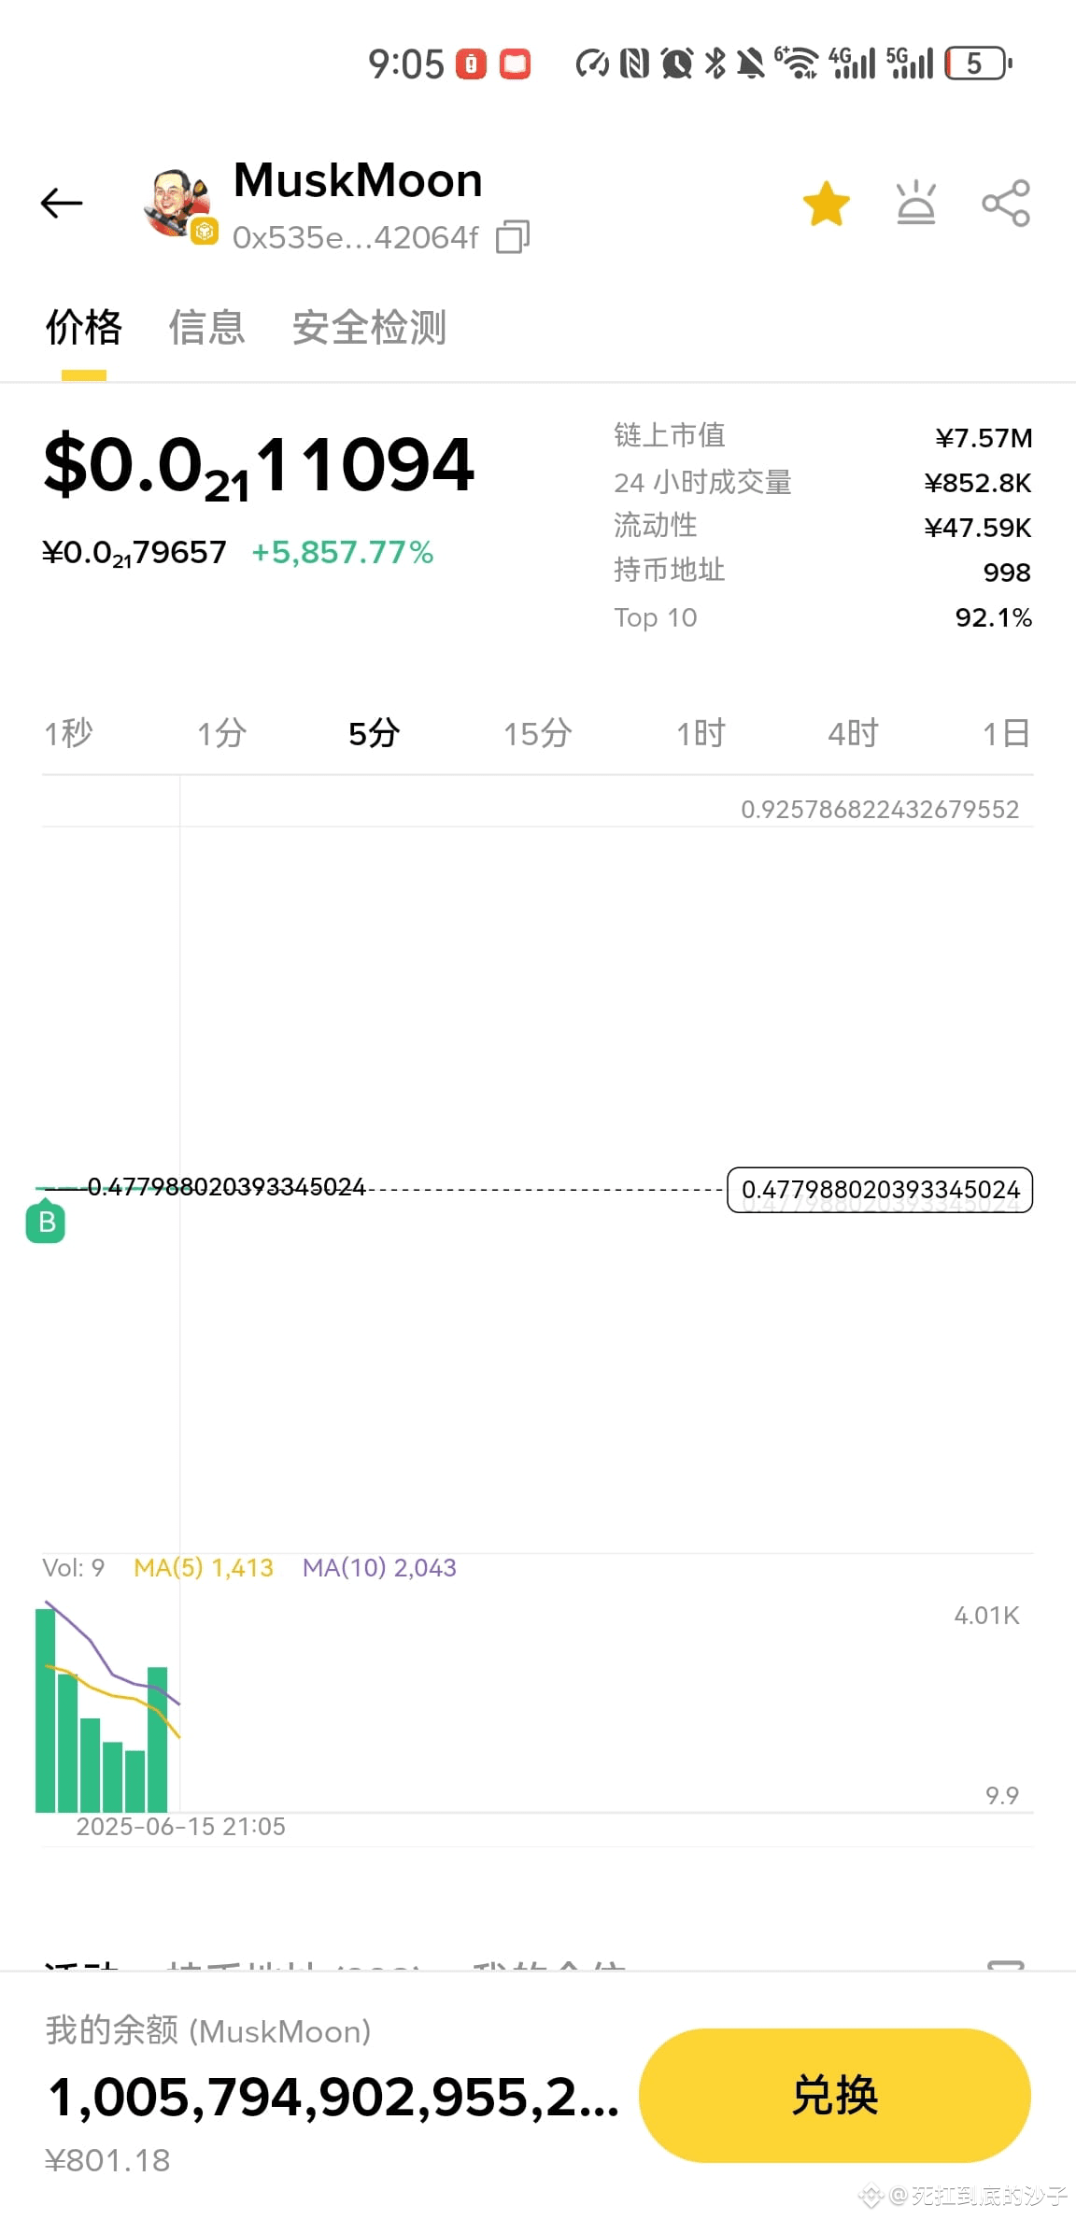Open the 安全检测 tab
Viewport: 1076px width, 2219px height.
[x=369, y=328]
